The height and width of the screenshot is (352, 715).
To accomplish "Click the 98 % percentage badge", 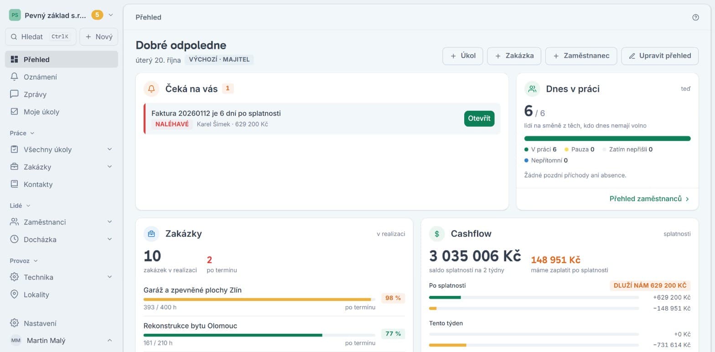I will 393,298.
